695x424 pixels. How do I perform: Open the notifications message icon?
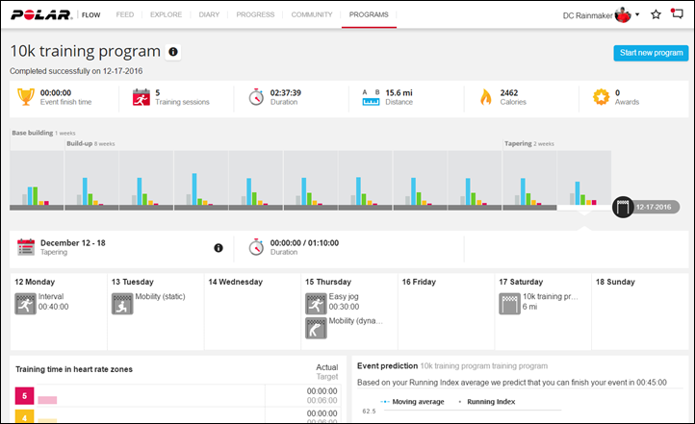pos(677,13)
